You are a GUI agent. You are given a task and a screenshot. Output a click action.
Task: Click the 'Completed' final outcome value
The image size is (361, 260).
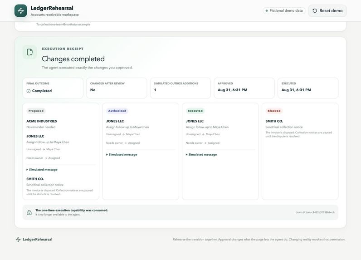(42, 91)
